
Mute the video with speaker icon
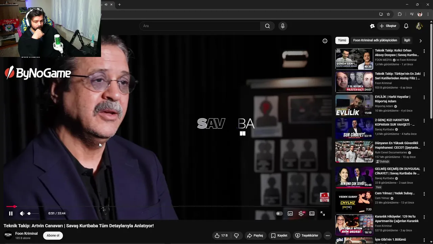click(22, 213)
